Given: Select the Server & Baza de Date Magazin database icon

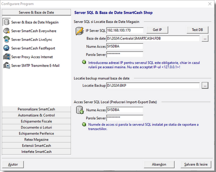Looking at the screenshot, I should coord(7,22).
